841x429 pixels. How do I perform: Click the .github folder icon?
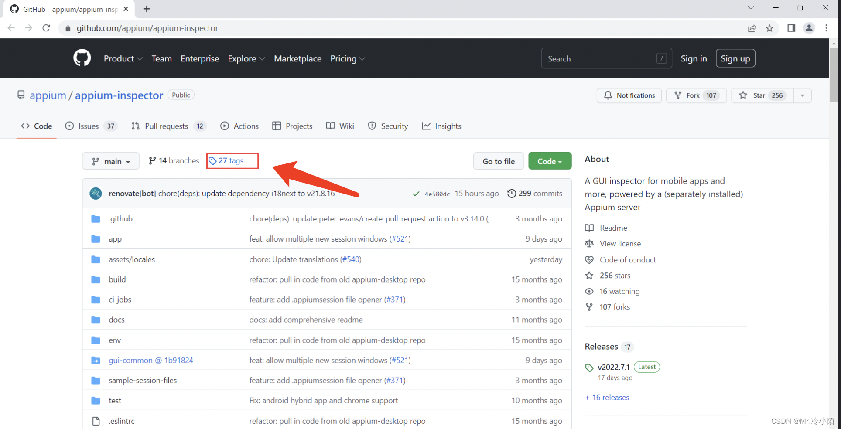(x=96, y=219)
